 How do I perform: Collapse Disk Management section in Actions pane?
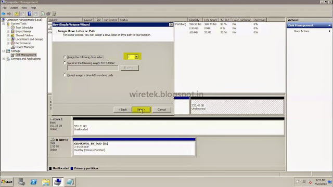[329, 25]
